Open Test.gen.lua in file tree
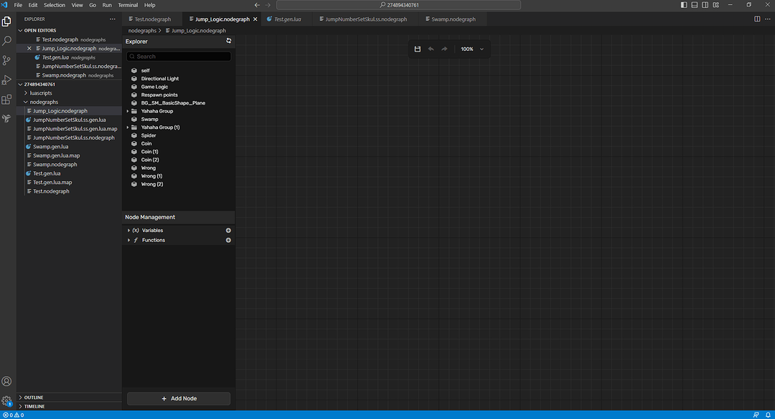The height and width of the screenshot is (419, 775). 47,173
